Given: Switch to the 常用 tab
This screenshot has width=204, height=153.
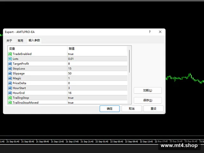Looking at the screenshot, I should [x=20, y=40].
